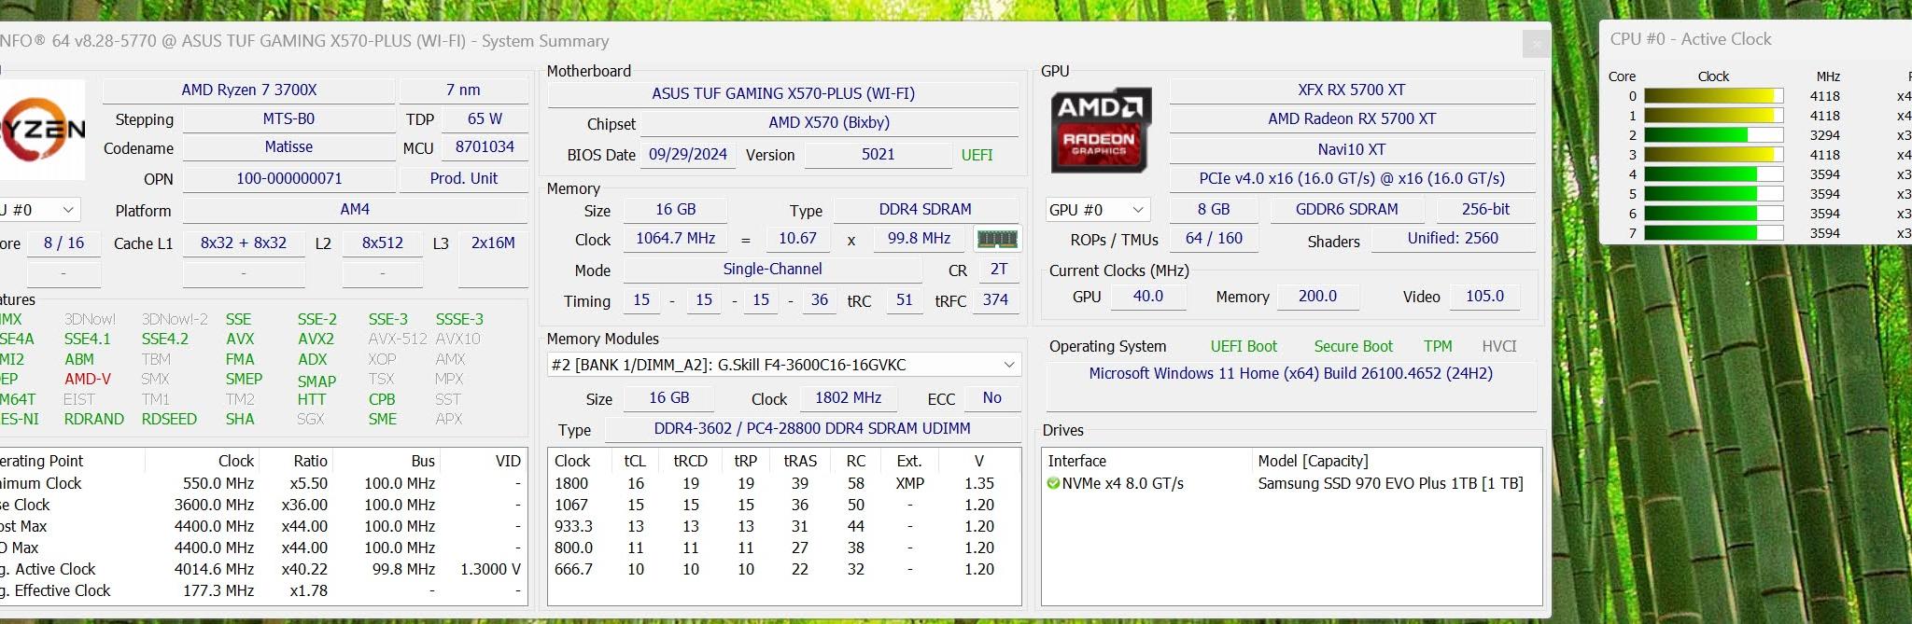This screenshot has width=1912, height=624.
Task: Click the Ryzen CPU logo
Action: click(x=42, y=130)
